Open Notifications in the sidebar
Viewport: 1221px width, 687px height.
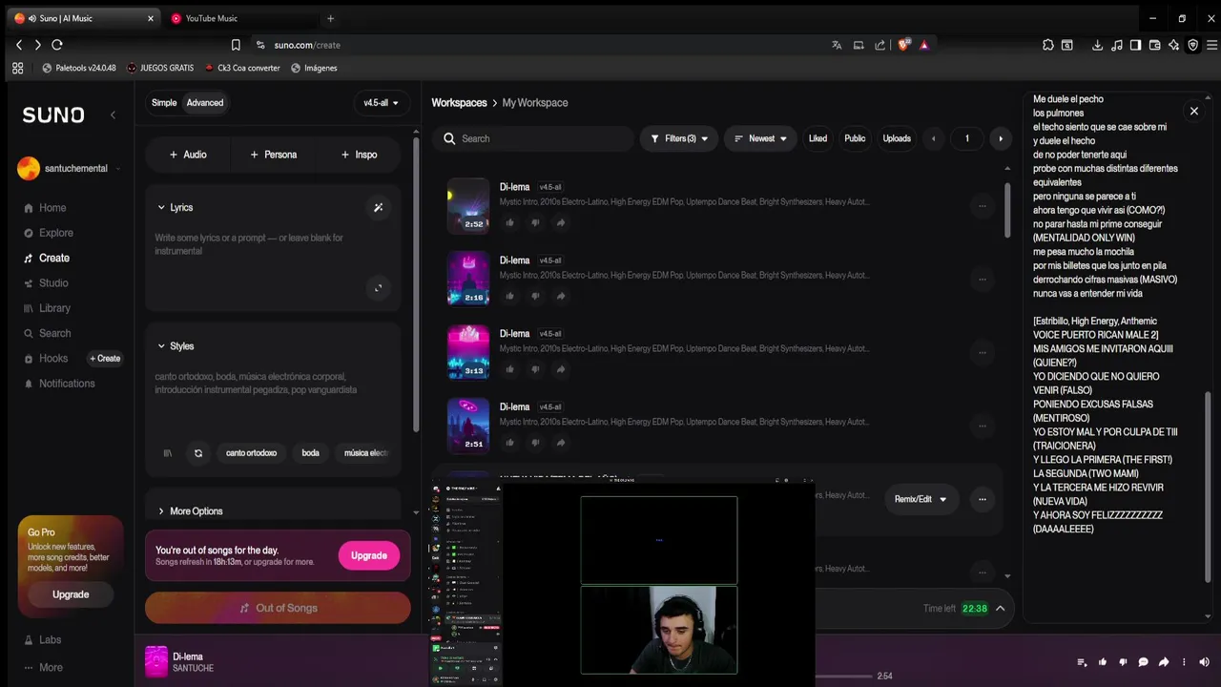(67, 384)
